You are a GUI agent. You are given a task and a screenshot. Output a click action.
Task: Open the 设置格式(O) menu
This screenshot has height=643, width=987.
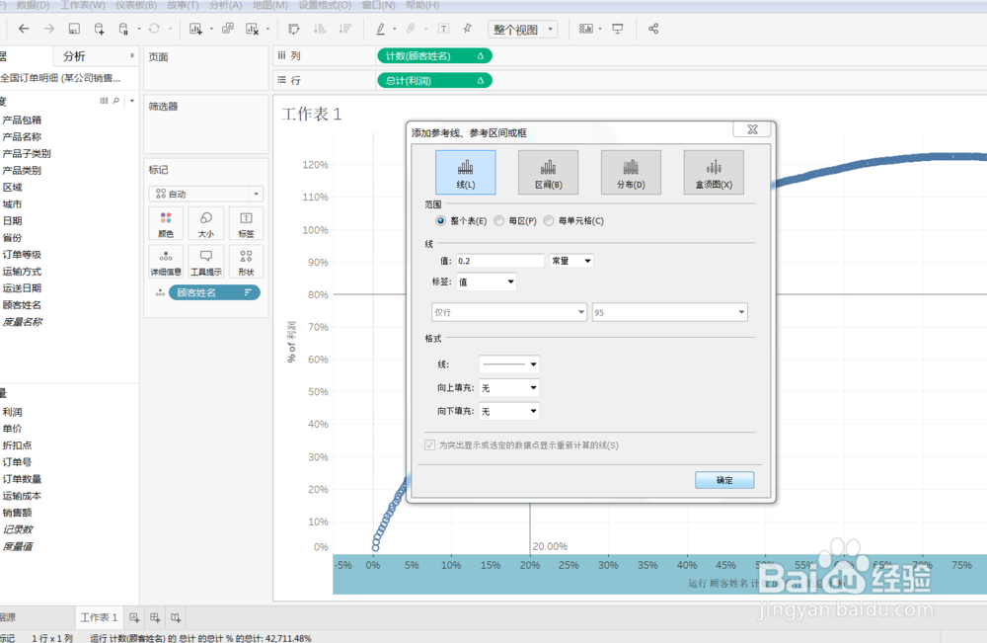coord(325,5)
